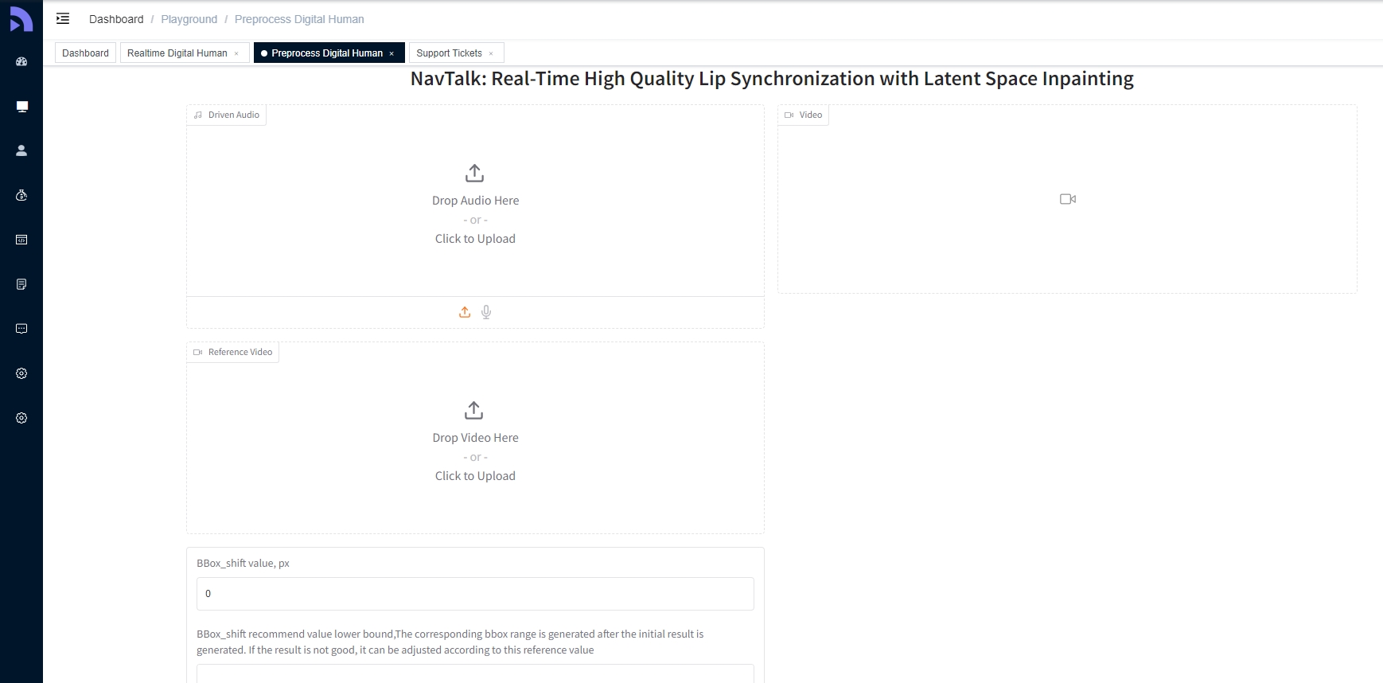Click the NavTalk logo in top-left corner

coord(21,19)
